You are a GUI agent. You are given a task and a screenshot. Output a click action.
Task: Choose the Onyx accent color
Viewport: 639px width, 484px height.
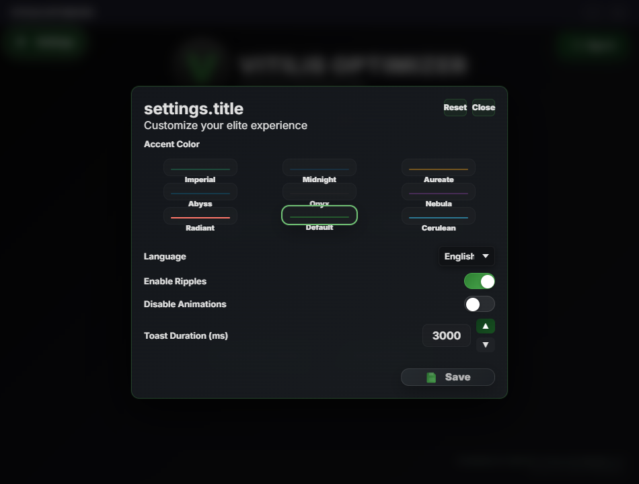pyautogui.click(x=319, y=192)
